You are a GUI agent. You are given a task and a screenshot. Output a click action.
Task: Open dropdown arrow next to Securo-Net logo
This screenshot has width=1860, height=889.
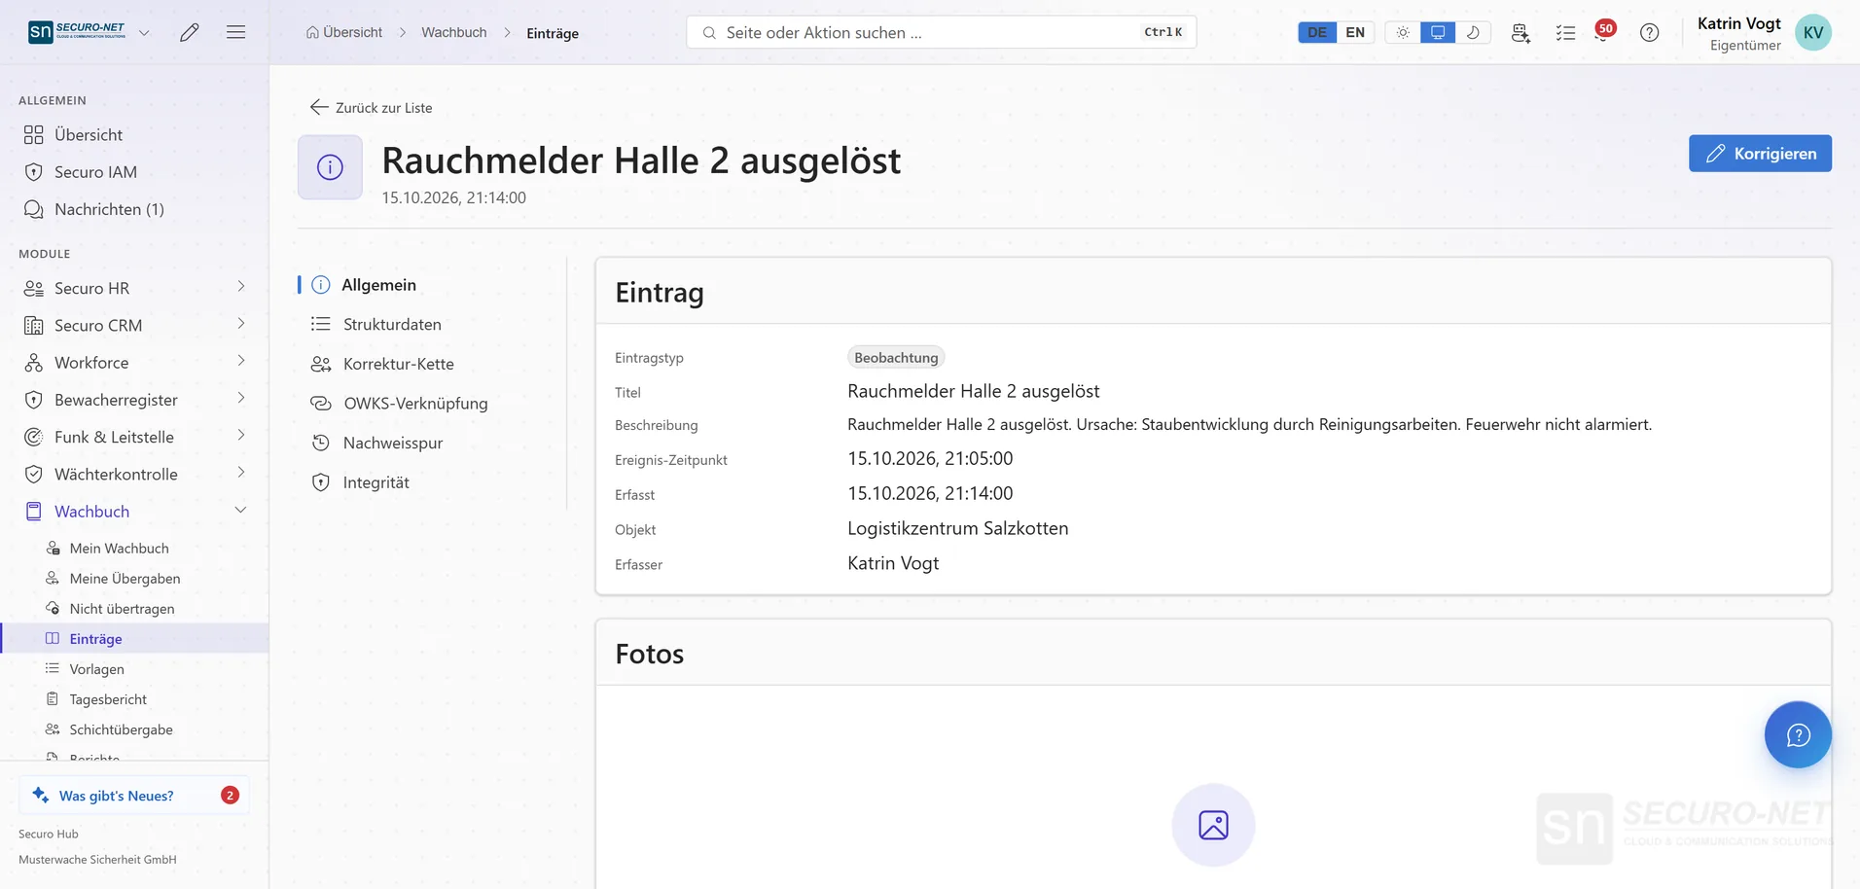pos(144,32)
